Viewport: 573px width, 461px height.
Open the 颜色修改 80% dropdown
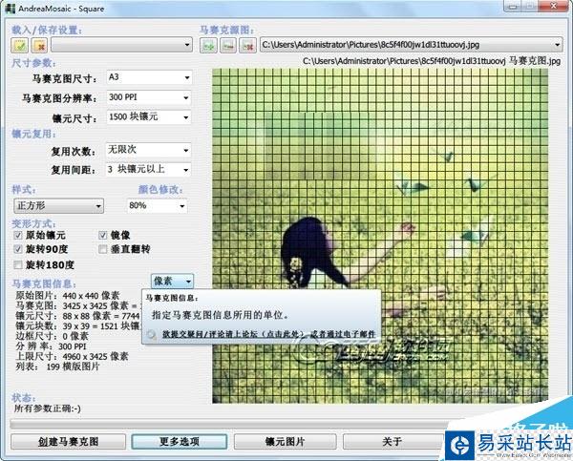coord(158,206)
